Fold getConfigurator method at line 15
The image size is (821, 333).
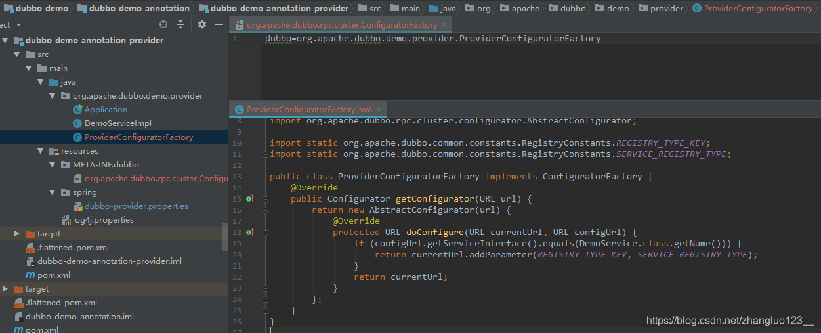point(265,198)
